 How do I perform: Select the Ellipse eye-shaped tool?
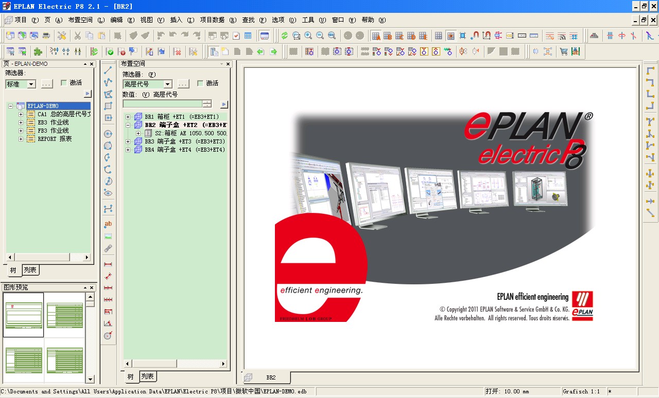coord(108,193)
